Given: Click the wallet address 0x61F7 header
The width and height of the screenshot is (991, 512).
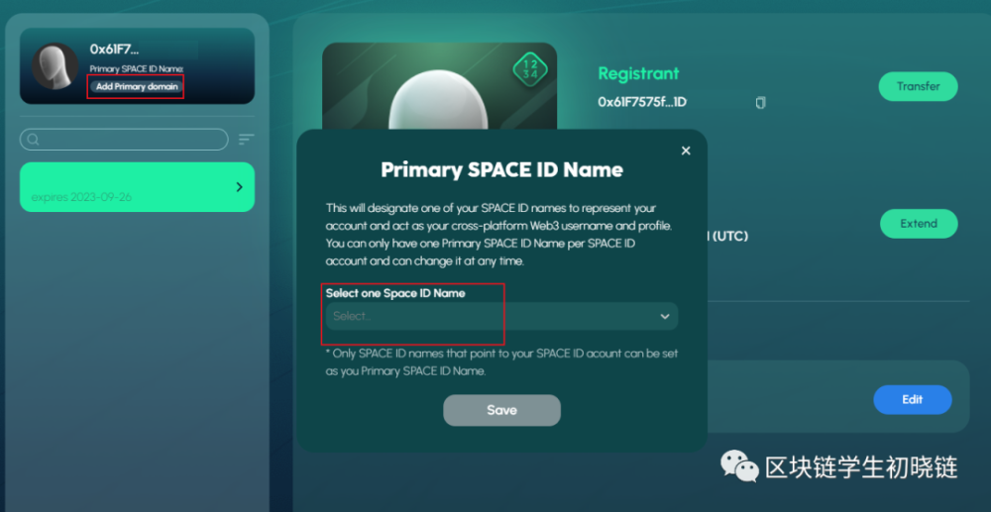Looking at the screenshot, I should coord(114,50).
